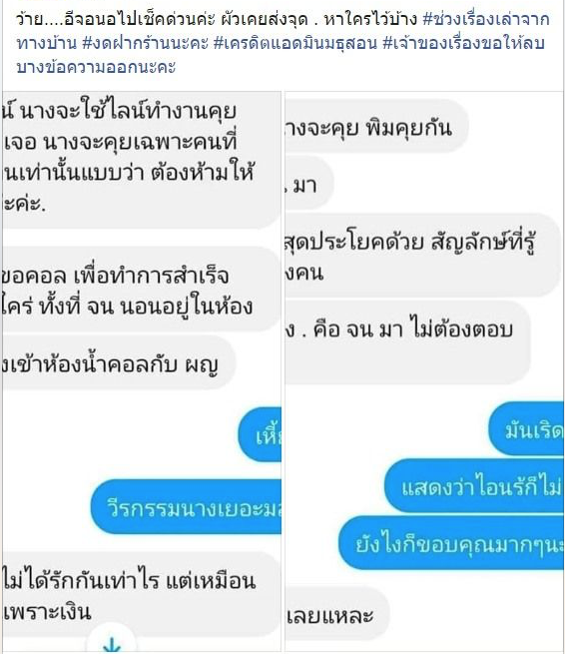Open hashtag #เครดิตแอดมินมธุสอน
The height and width of the screenshot is (654, 565).
[295, 43]
